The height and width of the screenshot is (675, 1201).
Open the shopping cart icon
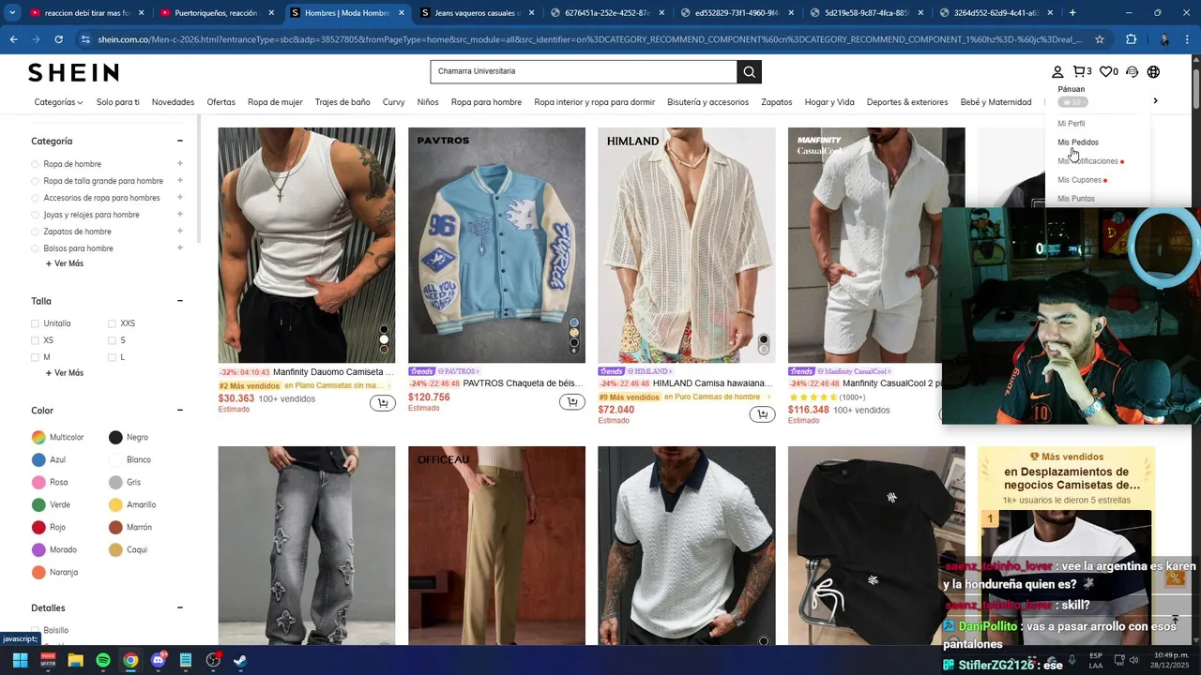coord(1082,72)
